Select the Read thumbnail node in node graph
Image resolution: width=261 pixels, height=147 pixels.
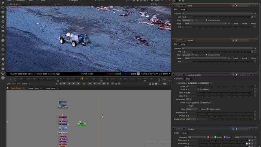(63, 105)
